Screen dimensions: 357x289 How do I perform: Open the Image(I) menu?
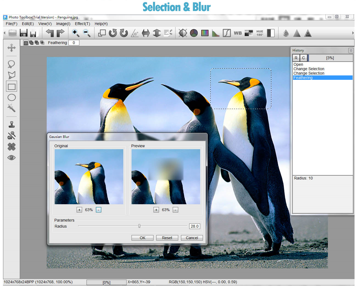63,24
